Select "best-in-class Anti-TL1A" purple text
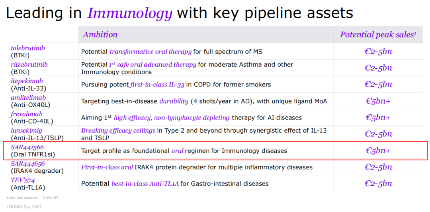 [145, 183]
